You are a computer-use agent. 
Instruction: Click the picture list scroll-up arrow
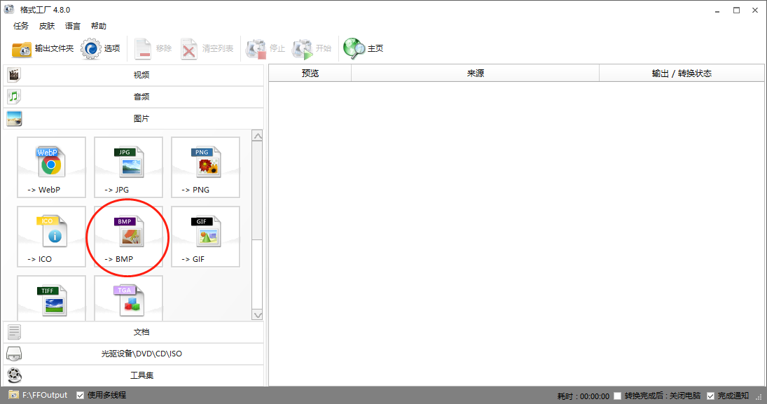click(x=257, y=136)
